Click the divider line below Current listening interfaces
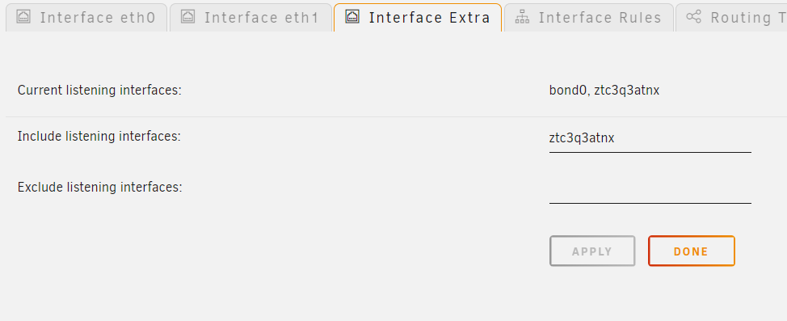Screen dimensions: 787x321 coord(396,116)
